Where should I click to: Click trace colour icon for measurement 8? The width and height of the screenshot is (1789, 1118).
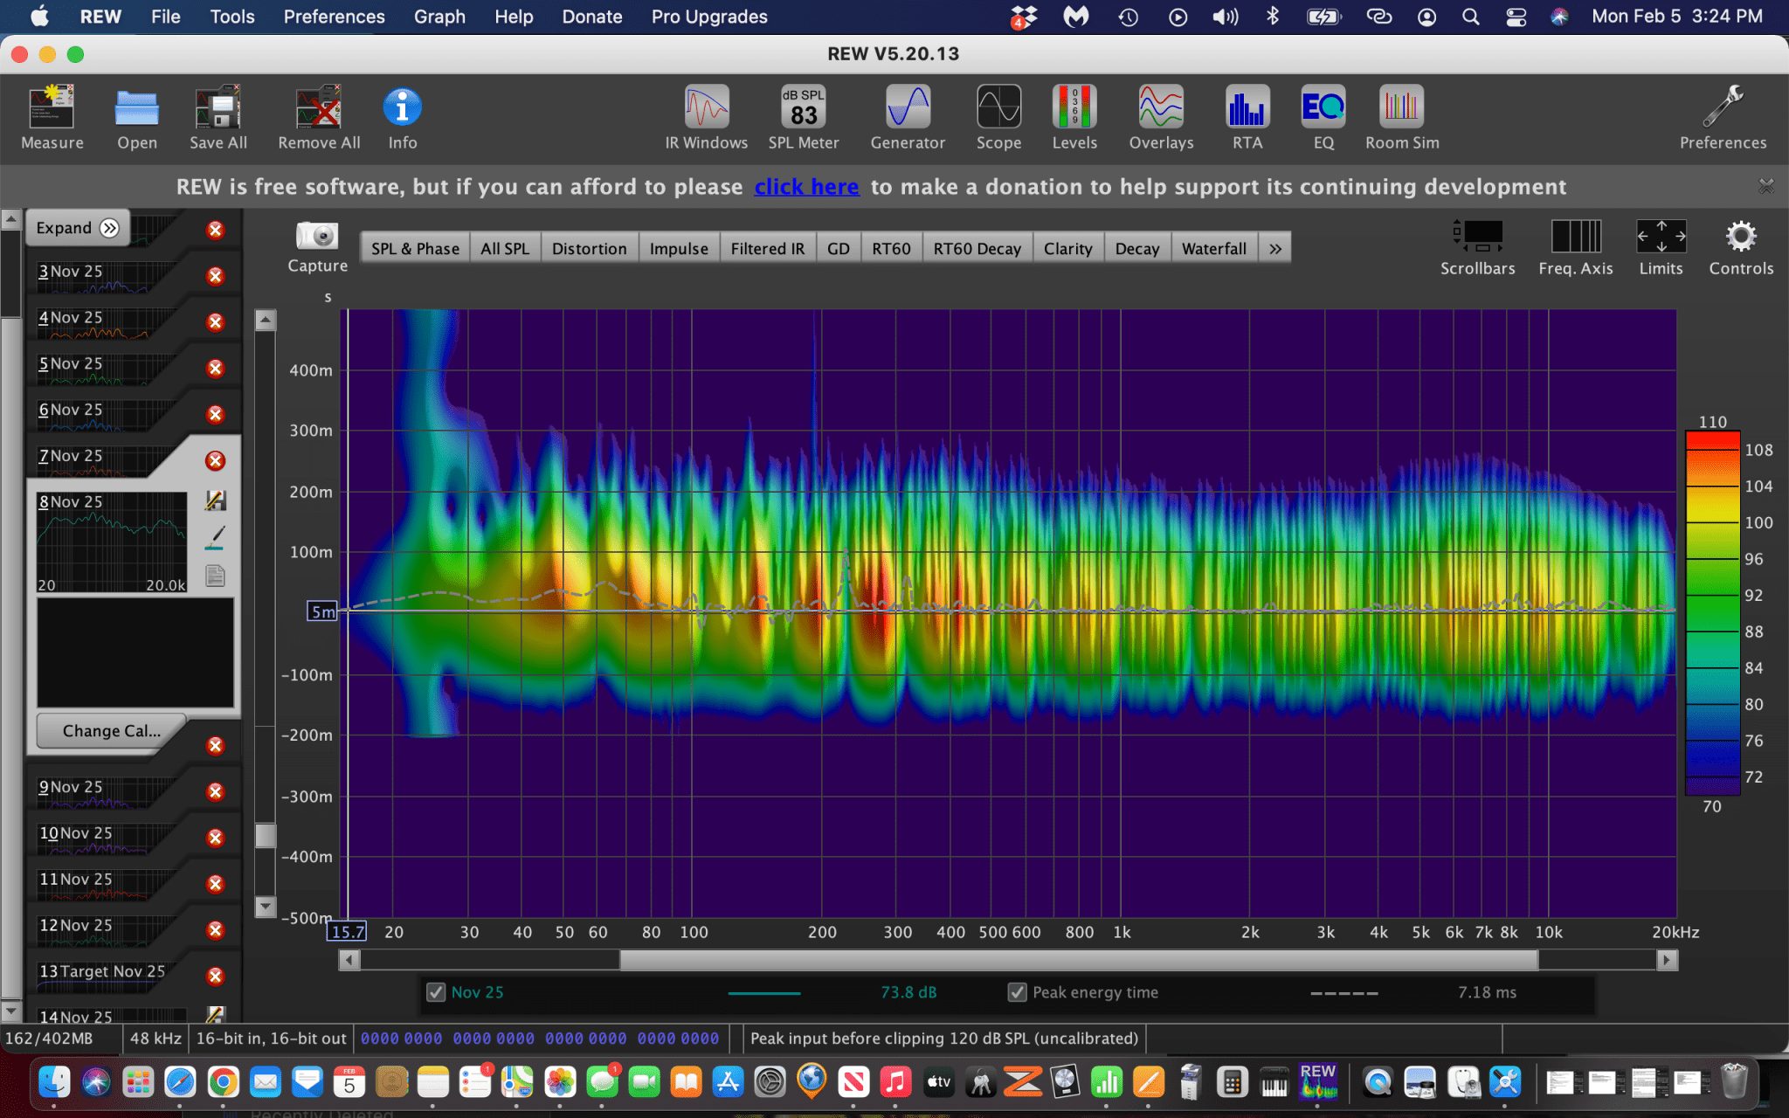point(215,537)
